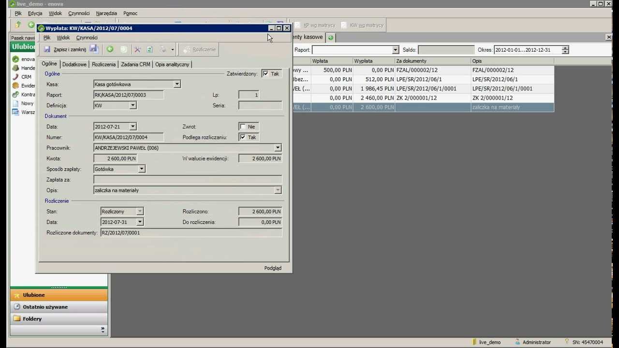Switch to the Dodatkowe tab
619x348 pixels.
pos(74,64)
